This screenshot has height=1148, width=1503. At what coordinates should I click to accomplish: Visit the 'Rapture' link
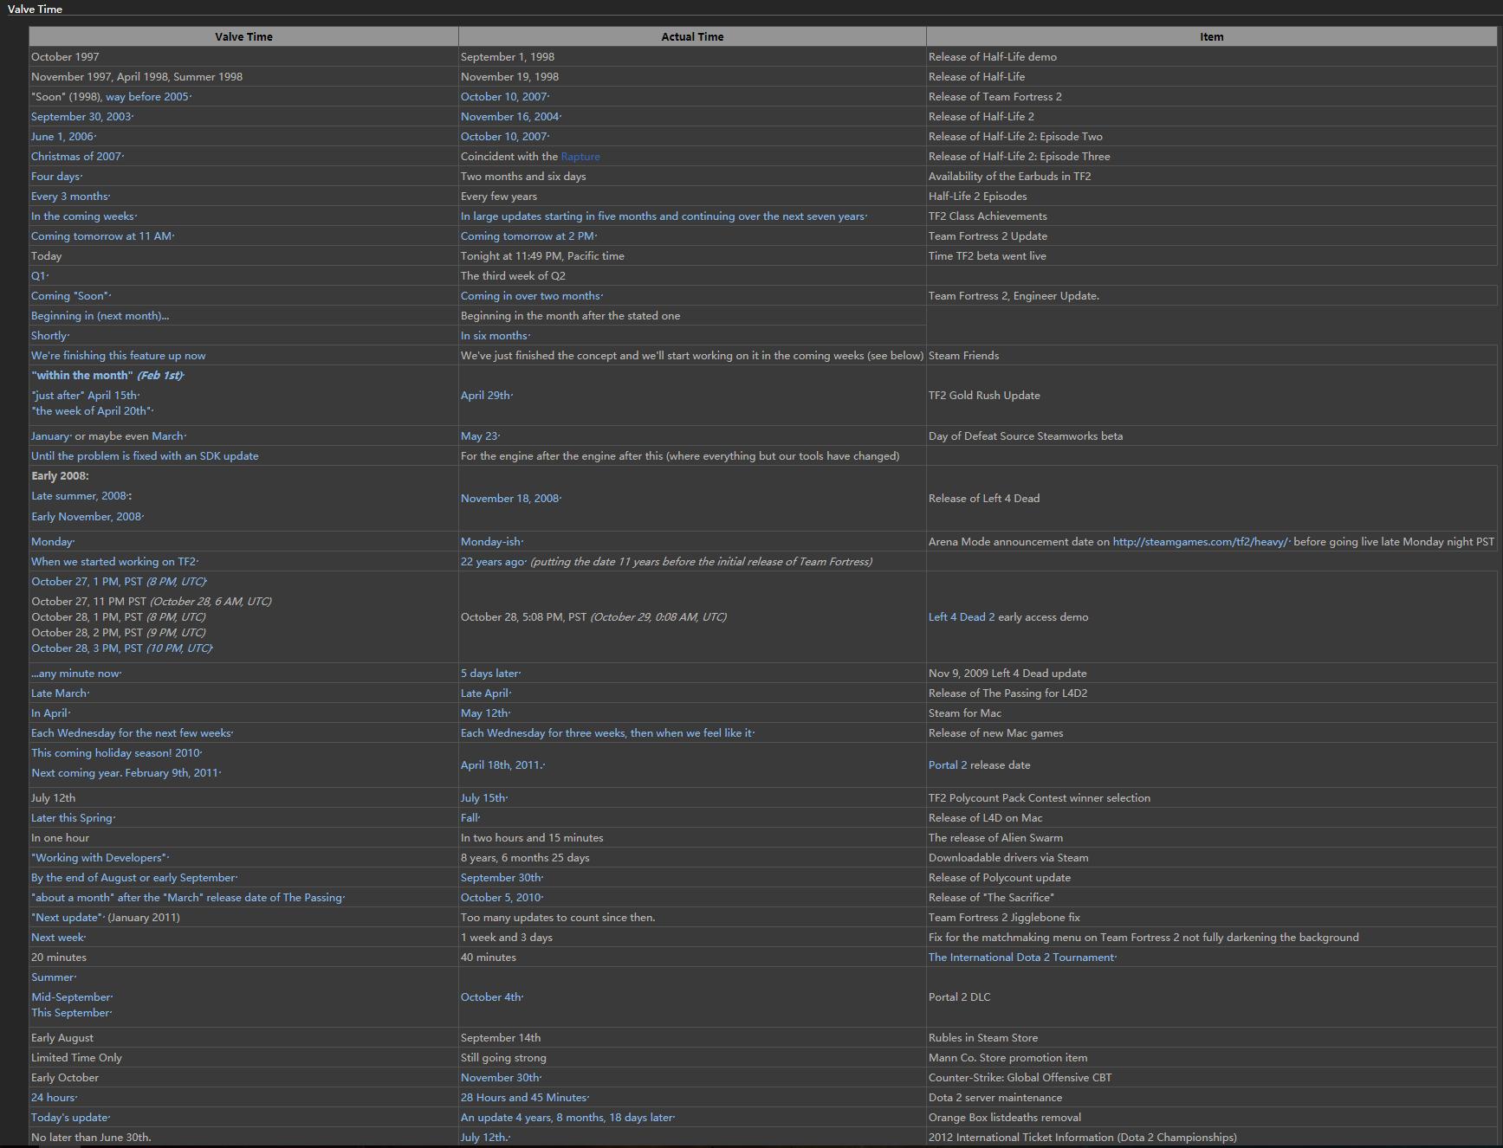click(x=580, y=157)
